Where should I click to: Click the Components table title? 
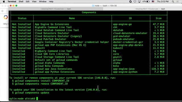(x=89, y=12)
